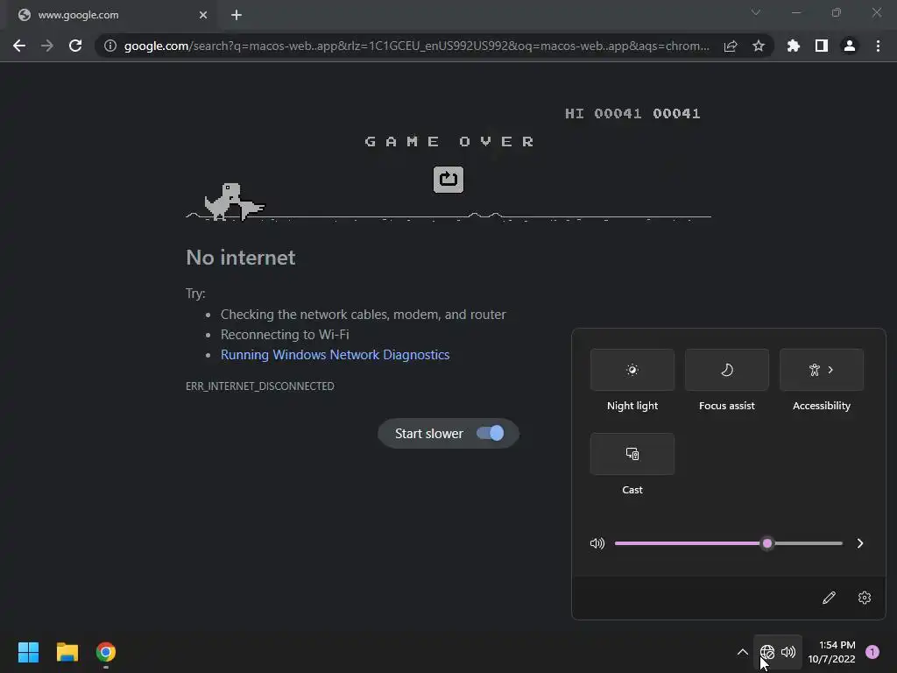Open Chrome three-dot menu
Viewport: 897px width, 673px height.
(x=878, y=46)
